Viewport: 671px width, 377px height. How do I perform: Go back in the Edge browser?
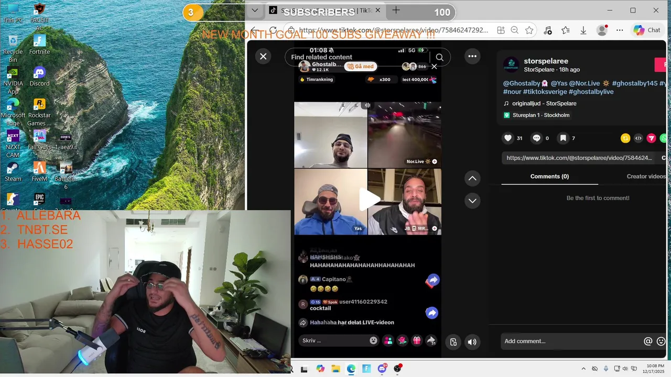[253, 30]
